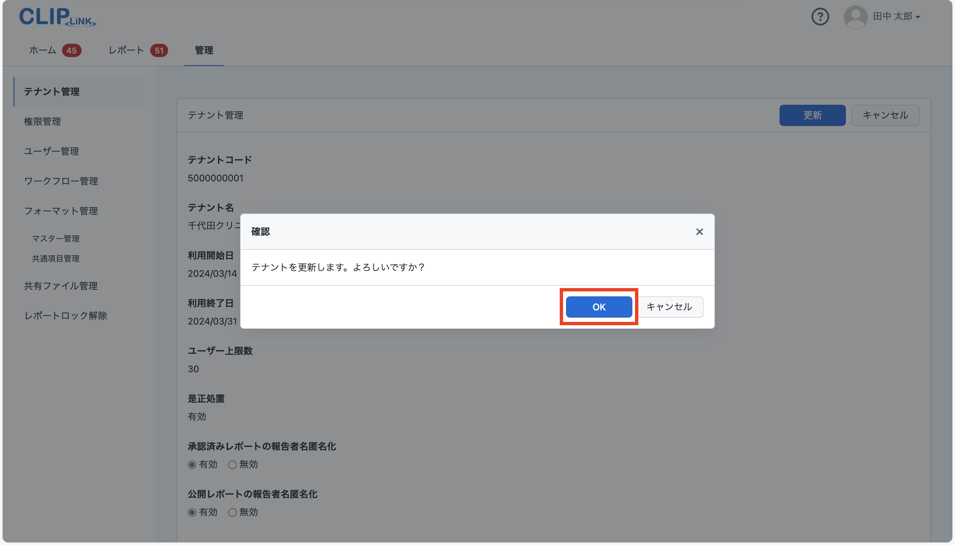Click the help question mark icon
Image resolution: width=955 pixels, height=545 pixels.
[820, 17]
